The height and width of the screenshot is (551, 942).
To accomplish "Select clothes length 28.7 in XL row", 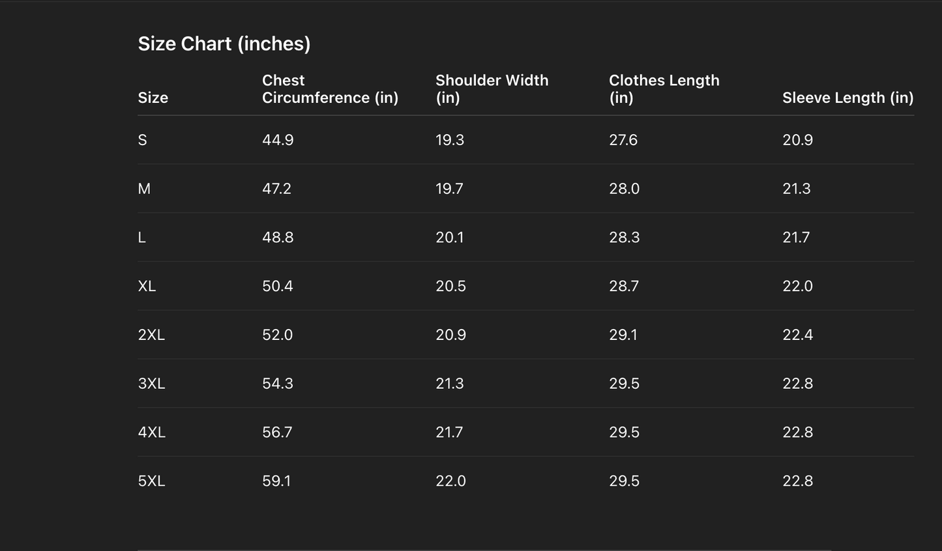I will (624, 286).
